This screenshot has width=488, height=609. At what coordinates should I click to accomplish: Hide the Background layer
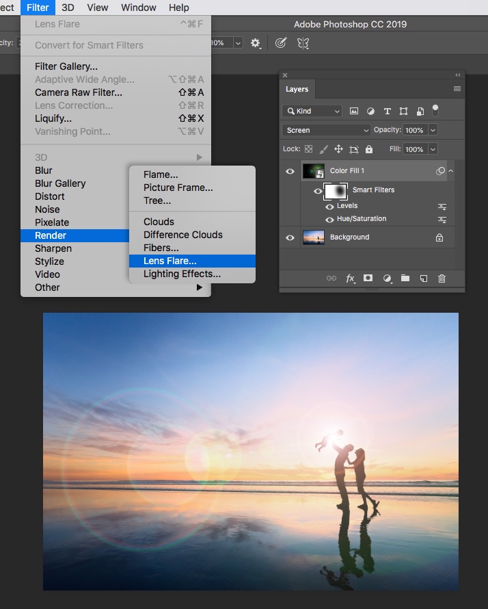point(290,237)
